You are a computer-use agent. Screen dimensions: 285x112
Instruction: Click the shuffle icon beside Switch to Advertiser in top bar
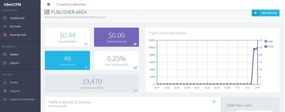pyautogui.click(x=58, y=4)
